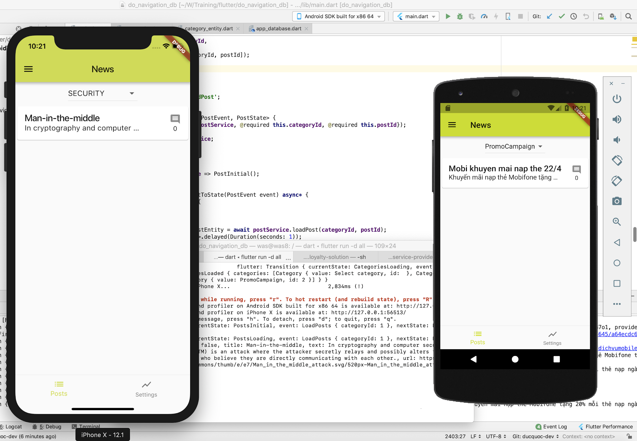
Task: Click the Debug bug icon in toolbar
Action: pyautogui.click(x=460, y=16)
